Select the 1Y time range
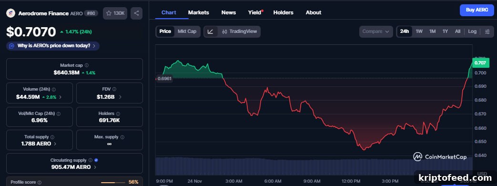The image size is (497, 186). (446, 31)
